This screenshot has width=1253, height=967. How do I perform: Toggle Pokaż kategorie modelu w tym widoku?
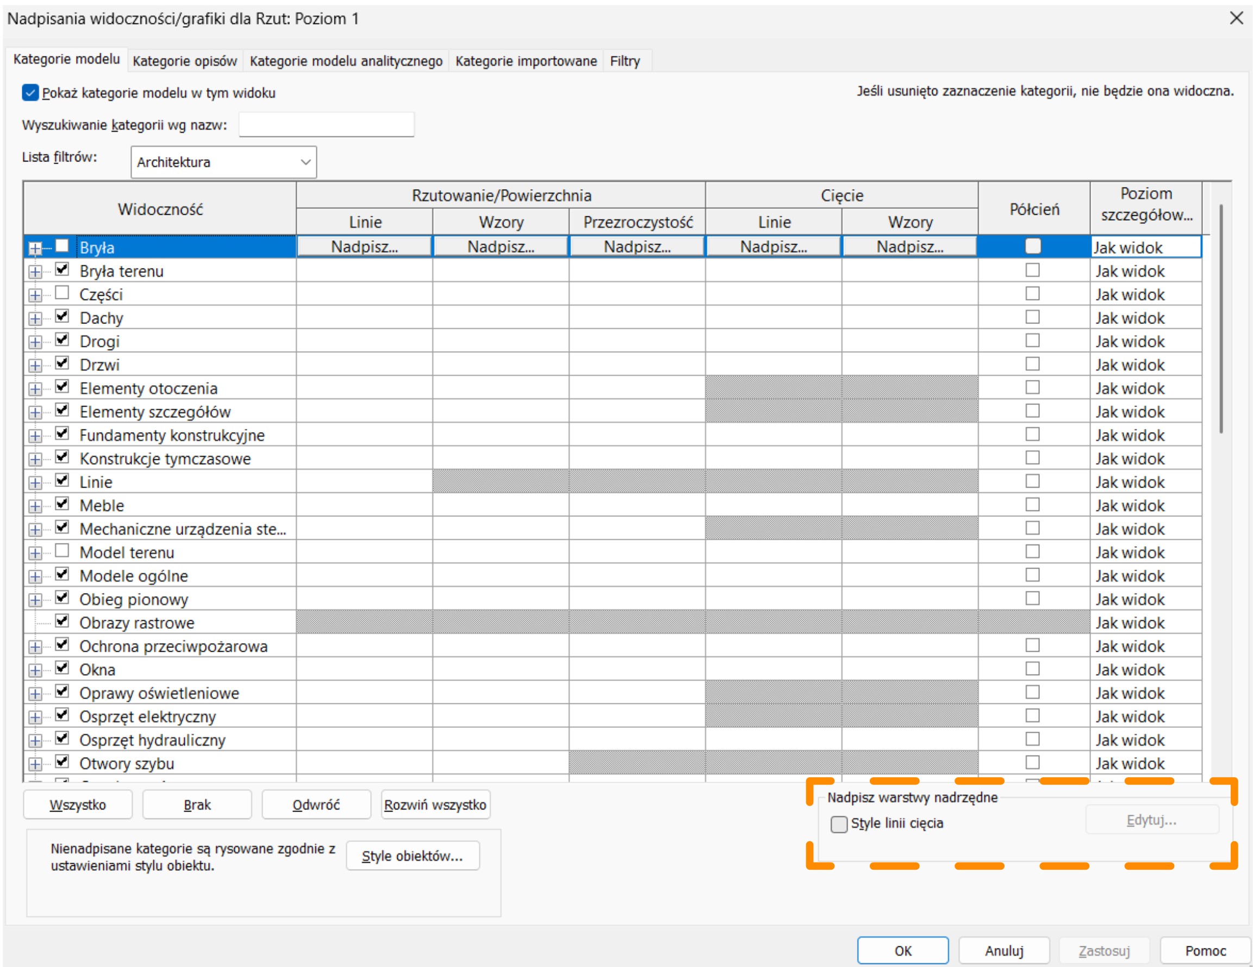(x=30, y=93)
